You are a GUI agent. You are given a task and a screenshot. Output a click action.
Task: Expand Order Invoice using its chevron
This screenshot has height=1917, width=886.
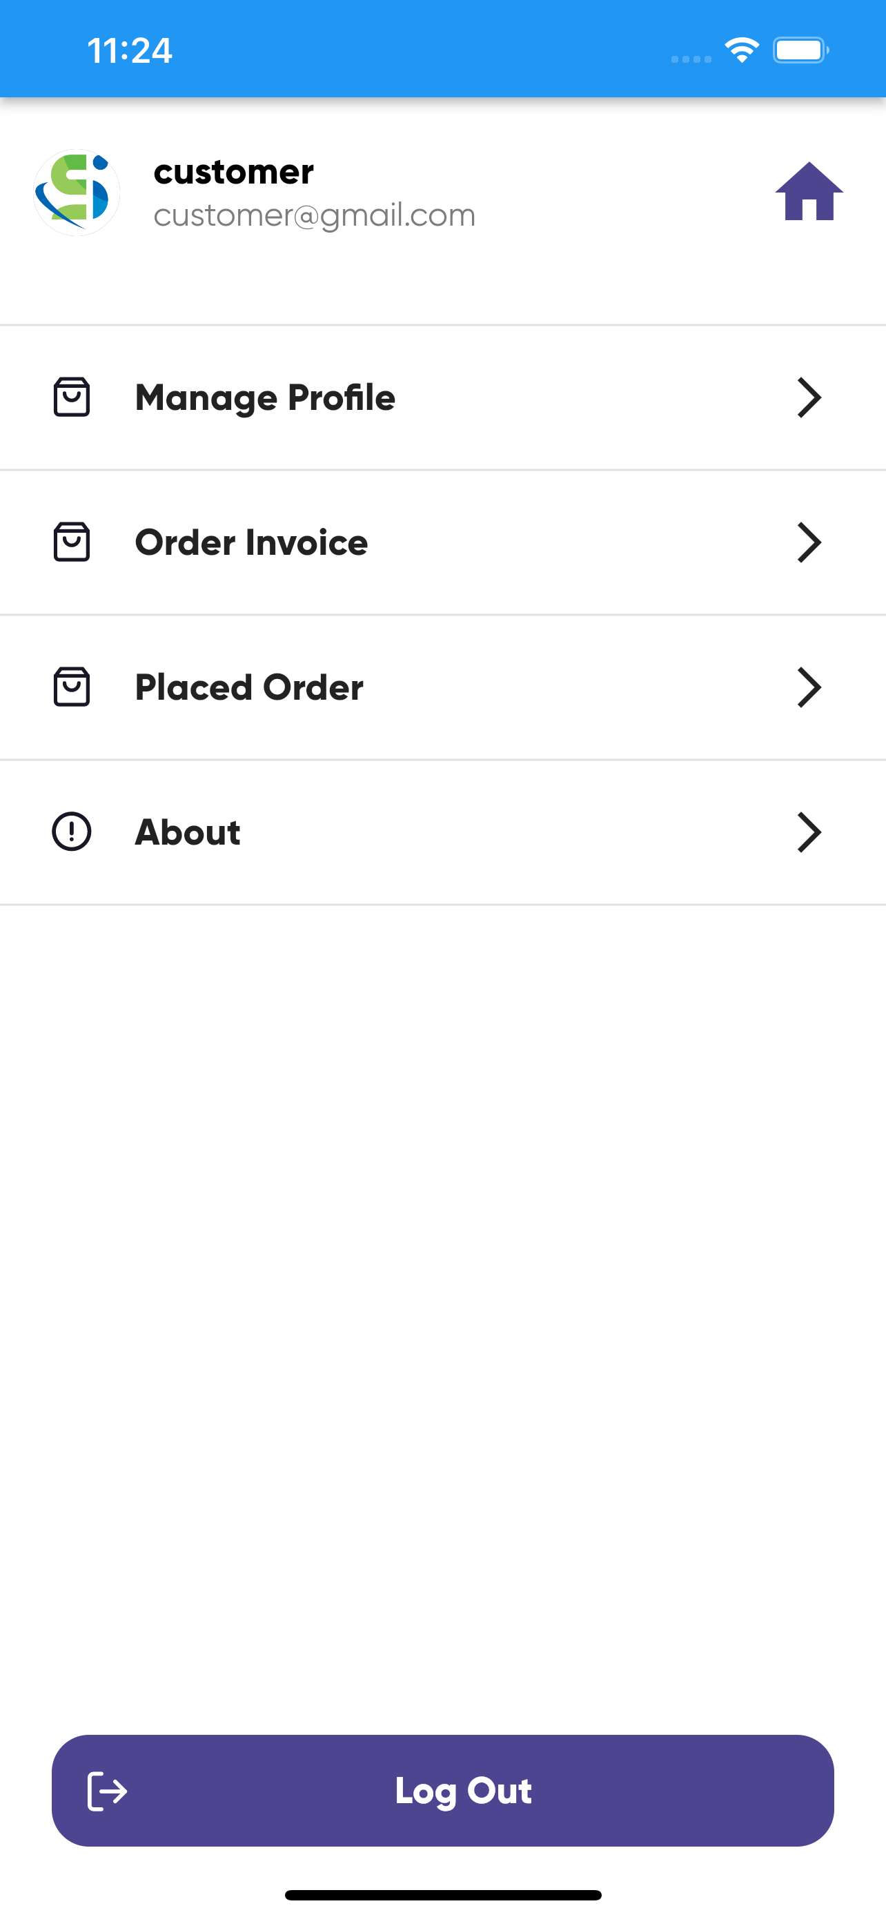pos(809,542)
